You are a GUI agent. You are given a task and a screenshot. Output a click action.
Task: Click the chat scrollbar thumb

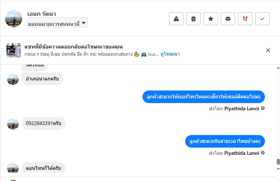pyautogui.click(x=278, y=162)
